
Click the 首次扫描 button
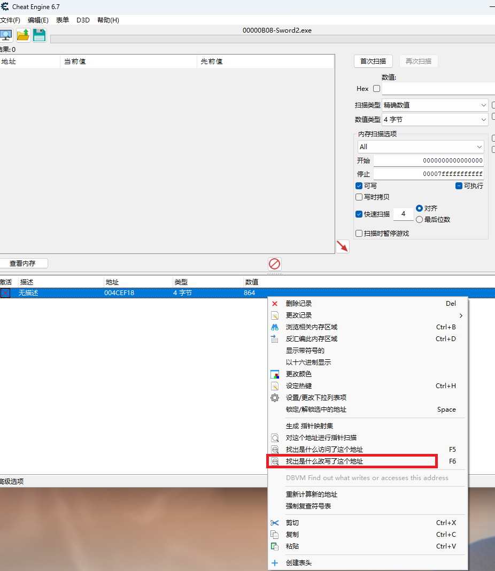[x=373, y=61]
